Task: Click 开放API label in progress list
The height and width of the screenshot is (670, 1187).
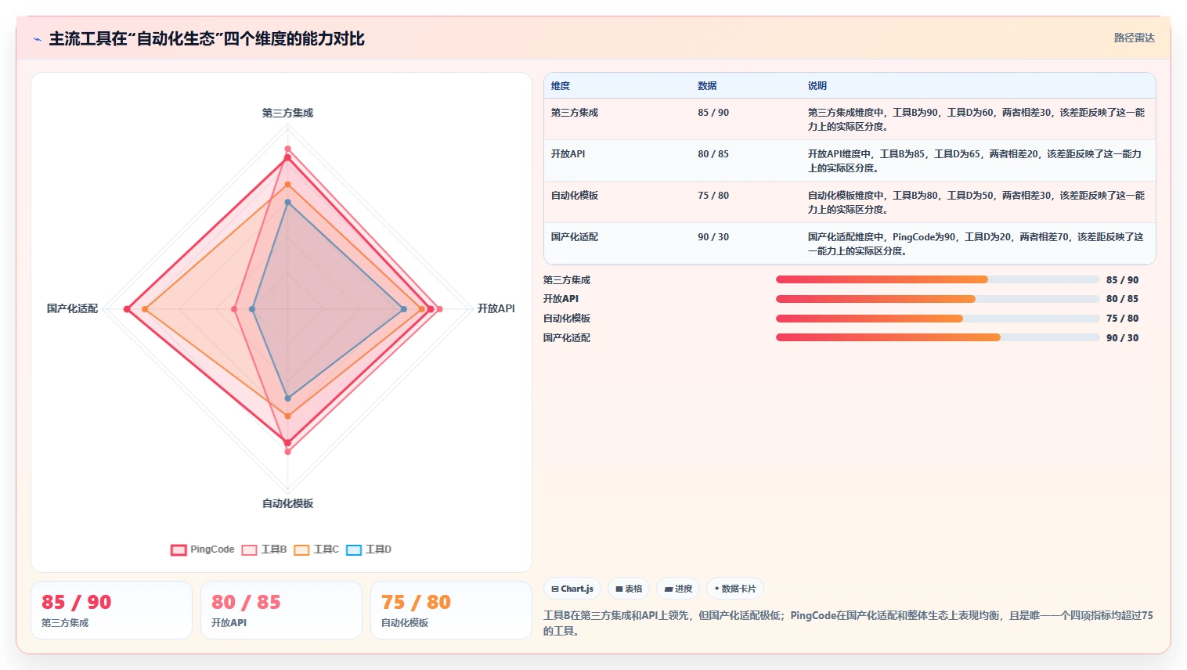Action: click(x=561, y=299)
